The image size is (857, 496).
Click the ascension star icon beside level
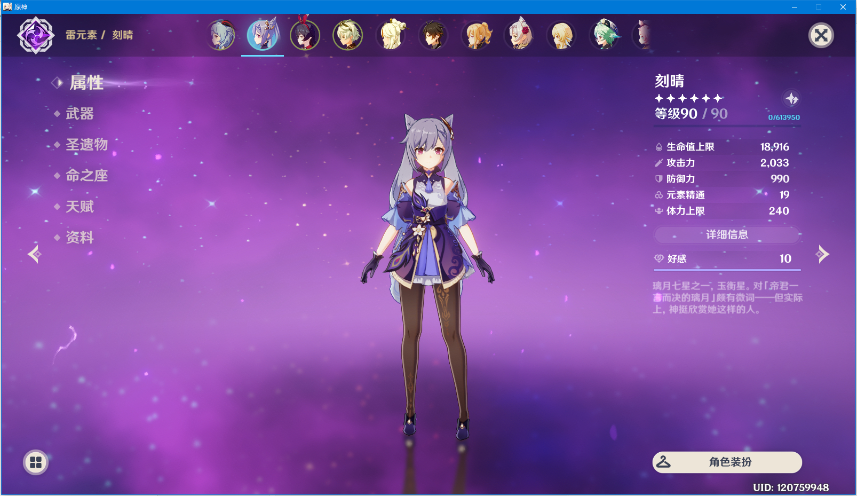point(791,98)
